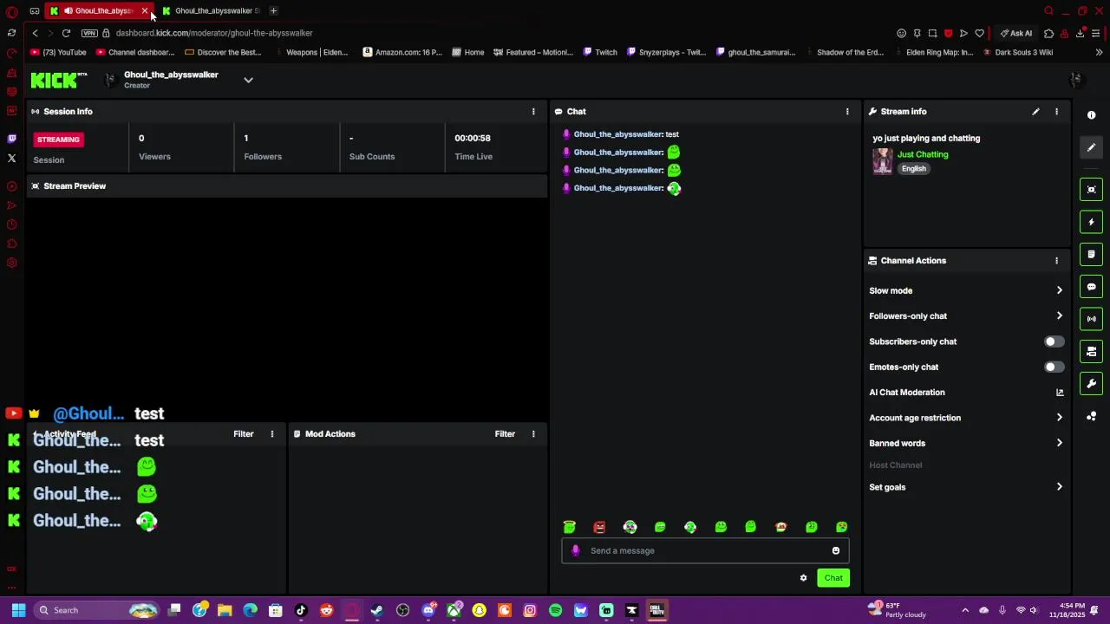This screenshot has width=1110, height=624.
Task: Close the active Ghoul_the_abysswalker tab
Action: click(145, 10)
